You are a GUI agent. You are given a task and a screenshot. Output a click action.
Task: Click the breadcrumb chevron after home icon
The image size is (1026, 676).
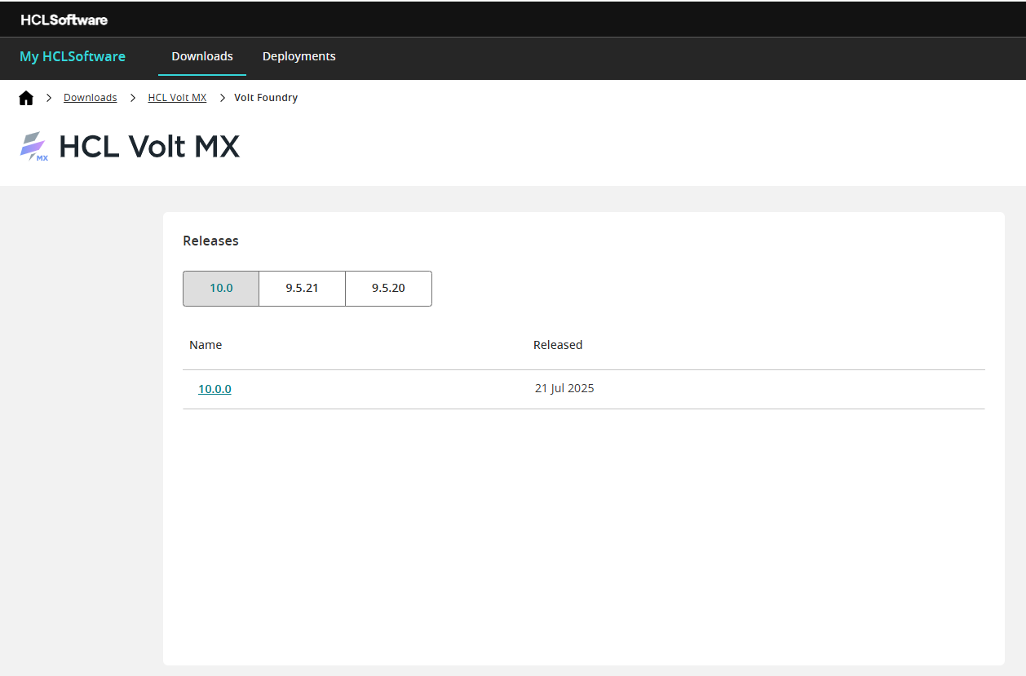click(49, 98)
